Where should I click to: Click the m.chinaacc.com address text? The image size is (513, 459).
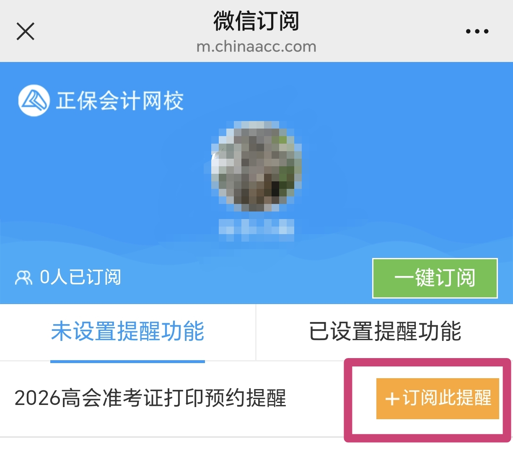(x=256, y=46)
